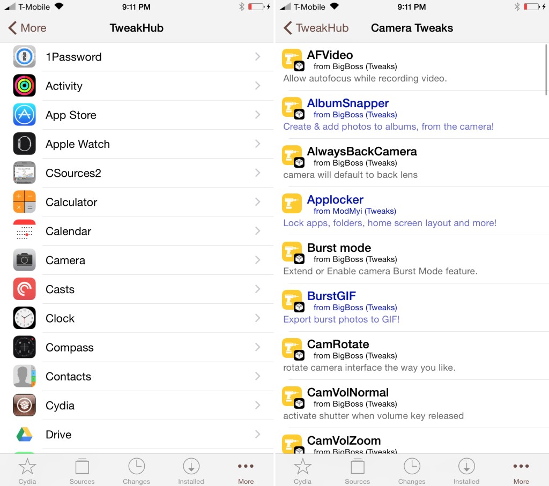Tap the App Store icon
The image size is (549, 486).
pyautogui.click(x=24, y=115)
